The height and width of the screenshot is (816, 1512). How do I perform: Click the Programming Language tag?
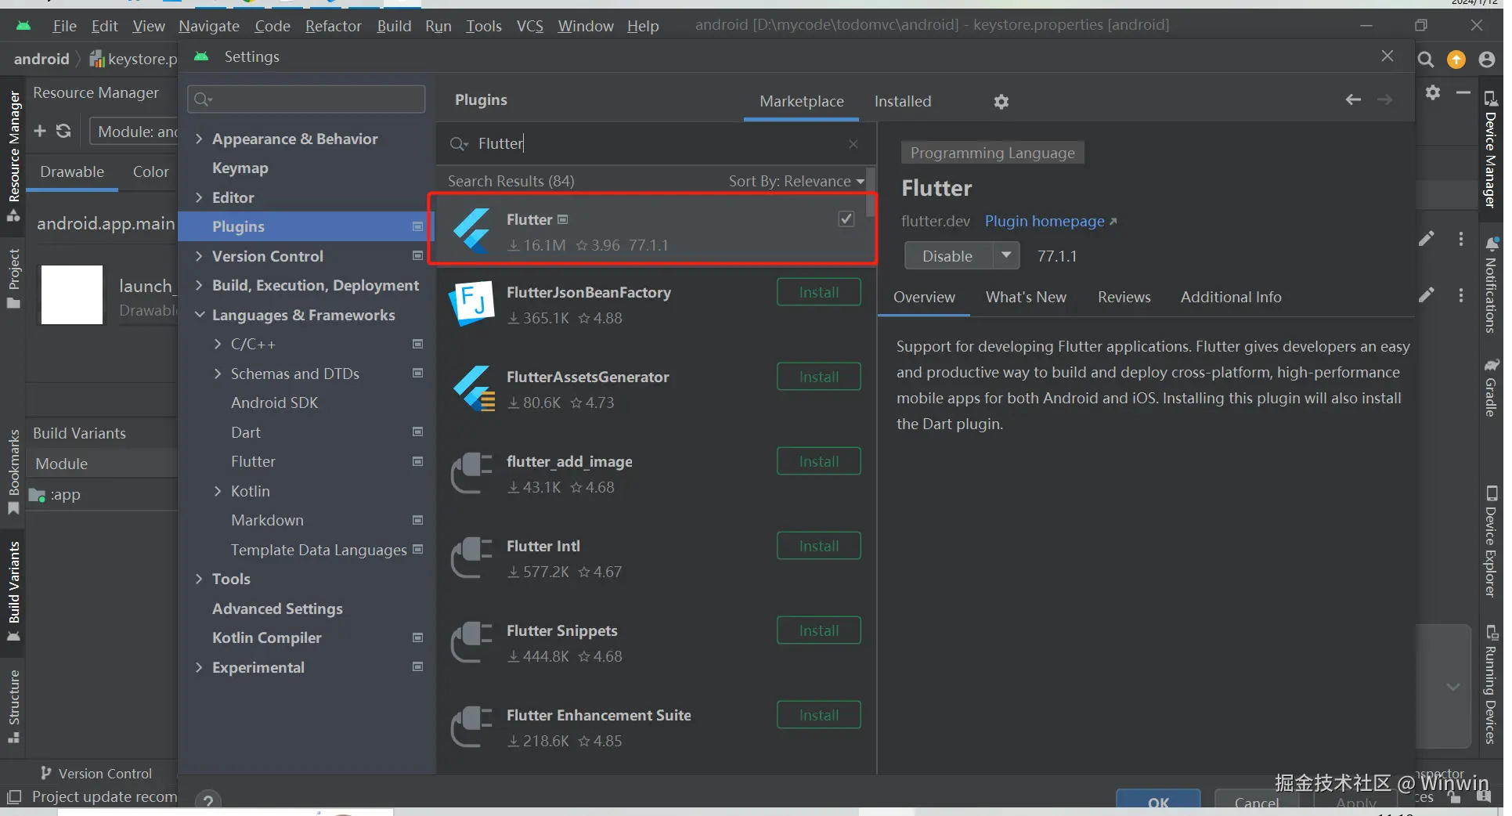click(992, 153)
